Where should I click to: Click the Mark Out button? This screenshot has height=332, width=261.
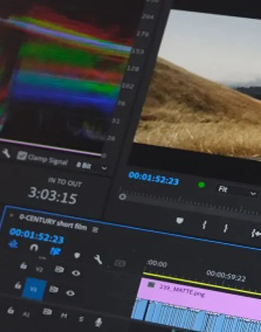226,228
